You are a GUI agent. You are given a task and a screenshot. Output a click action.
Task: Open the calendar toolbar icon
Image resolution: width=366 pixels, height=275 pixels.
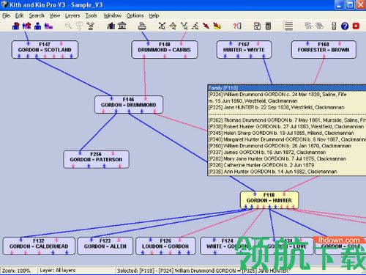coord(257,26)
